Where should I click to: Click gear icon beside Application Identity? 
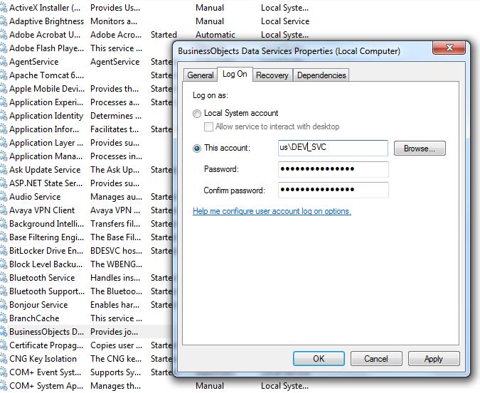[x=4, y=116]
